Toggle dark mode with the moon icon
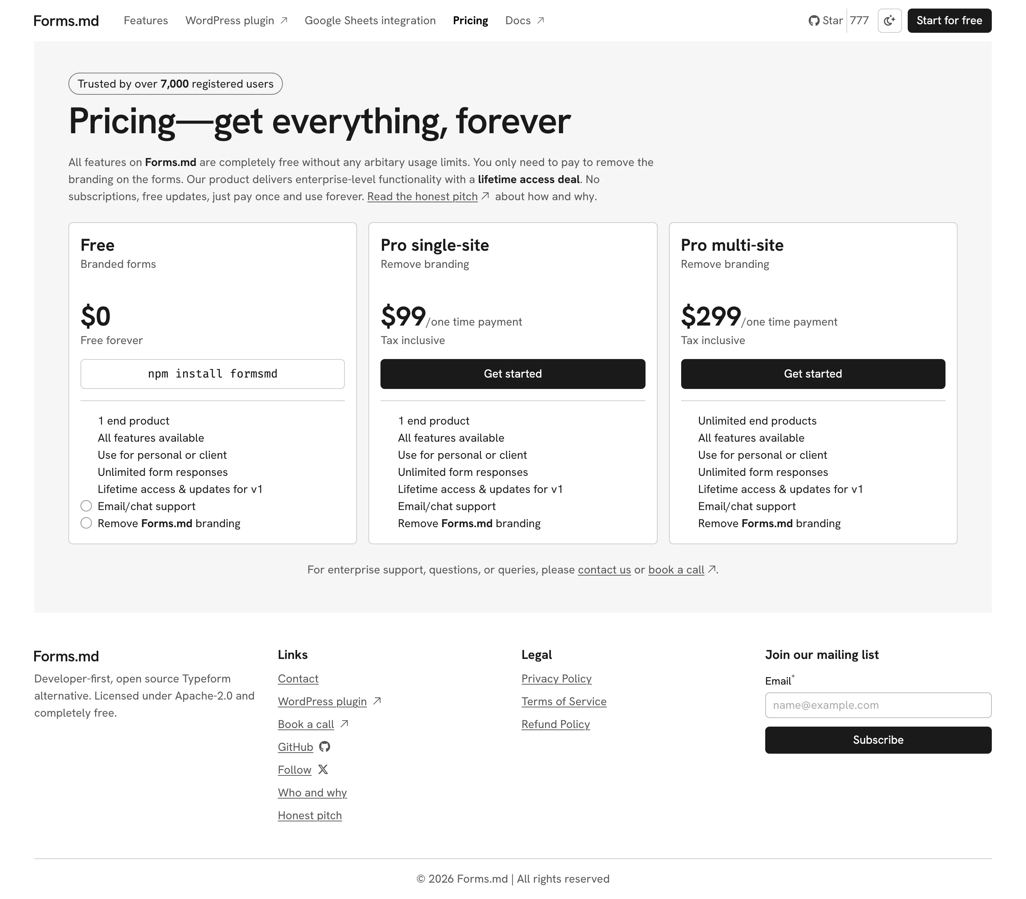This screenshot has height=899, width=1026. click(x=889, y=21)
